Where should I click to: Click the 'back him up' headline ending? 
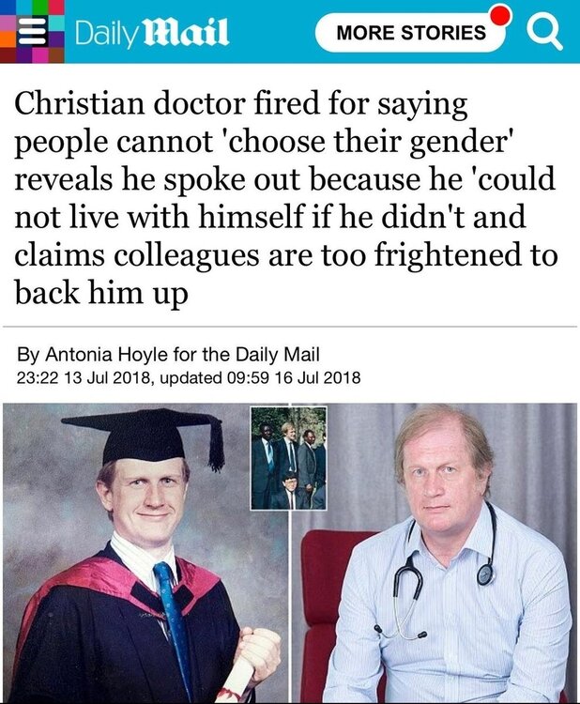(x=101, y=293)
